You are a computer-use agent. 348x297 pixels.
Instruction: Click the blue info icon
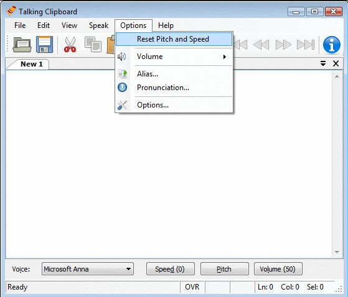point(332,45)
